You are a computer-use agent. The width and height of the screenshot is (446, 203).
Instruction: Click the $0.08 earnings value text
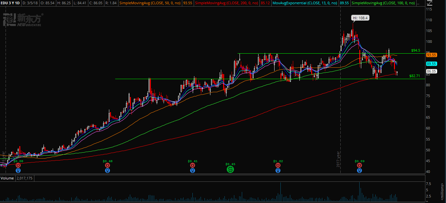(19, 161)
